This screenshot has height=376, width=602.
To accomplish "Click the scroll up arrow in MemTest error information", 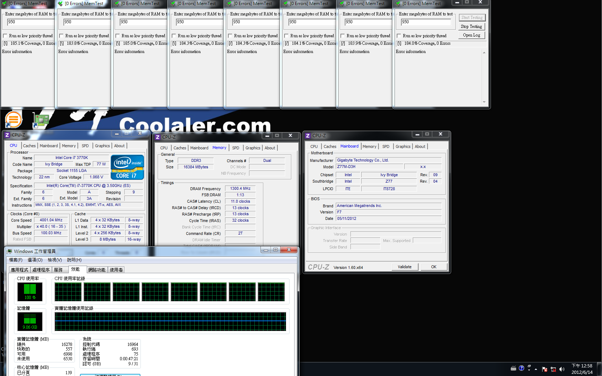I will (484, 53).
